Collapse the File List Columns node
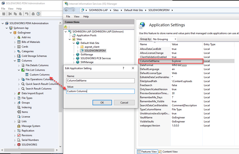 [19, 70]
